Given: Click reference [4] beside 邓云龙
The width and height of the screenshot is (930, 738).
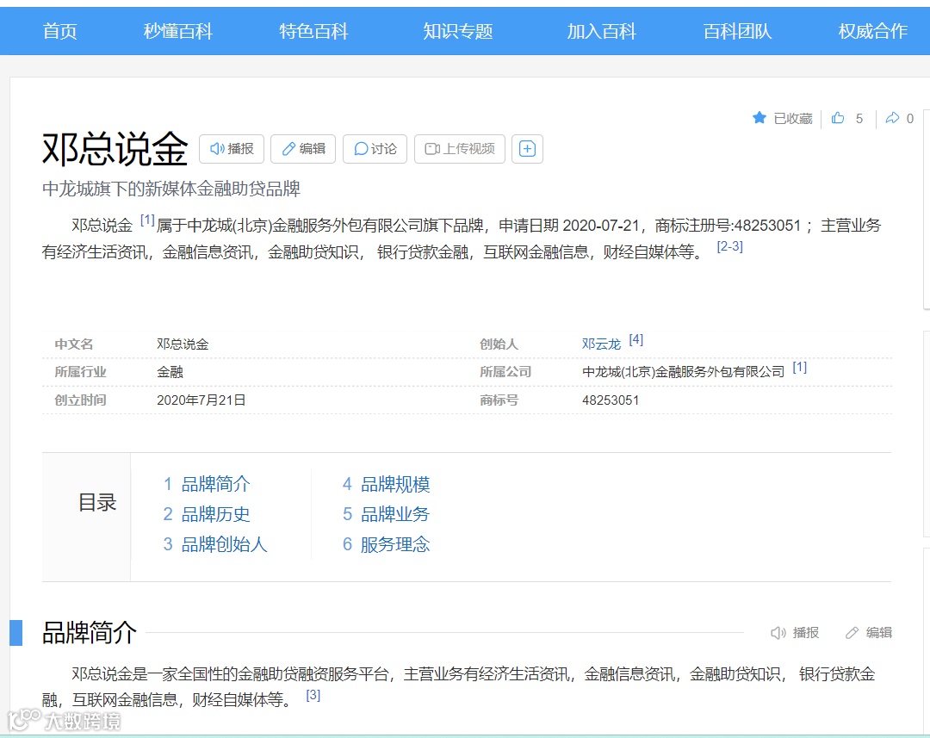Looking at the screenshot, I should point(635,340).
